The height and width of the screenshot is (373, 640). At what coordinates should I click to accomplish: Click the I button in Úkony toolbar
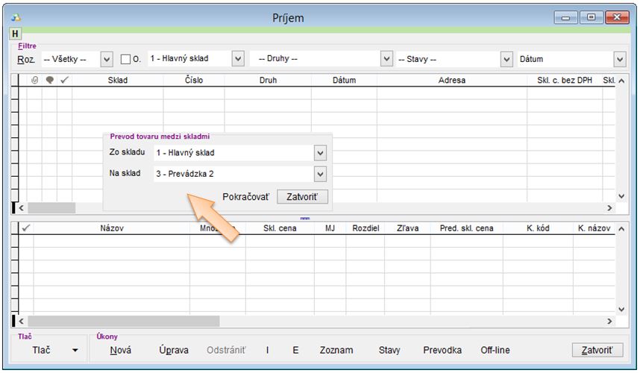click(x=267, y=351)
